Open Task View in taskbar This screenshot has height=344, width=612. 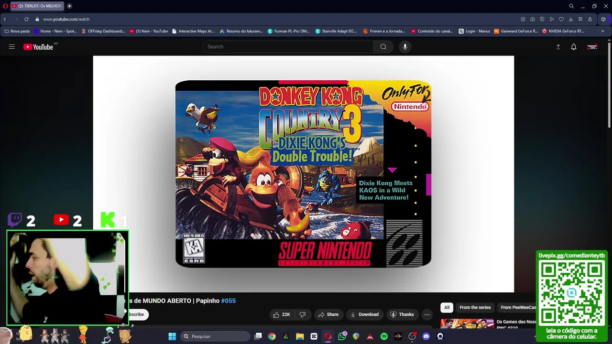coord(258,336)
